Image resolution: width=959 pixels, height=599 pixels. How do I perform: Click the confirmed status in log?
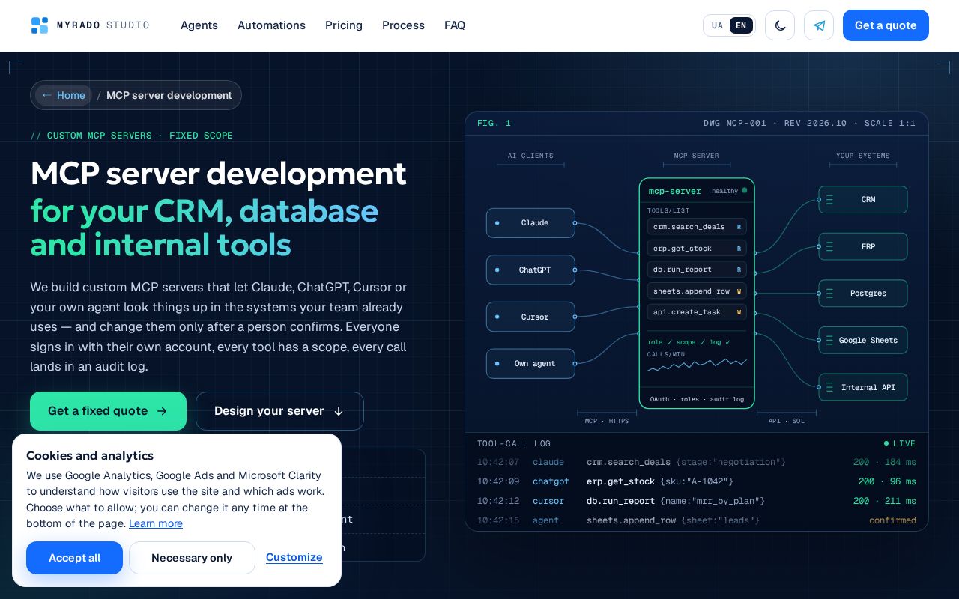pos(892,520)
